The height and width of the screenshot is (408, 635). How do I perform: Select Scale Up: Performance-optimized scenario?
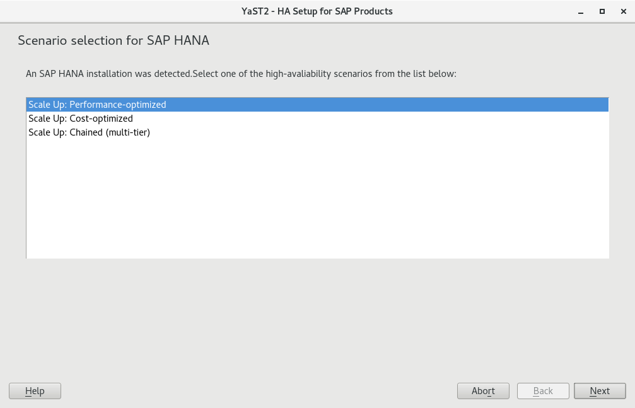coord(97,105)
